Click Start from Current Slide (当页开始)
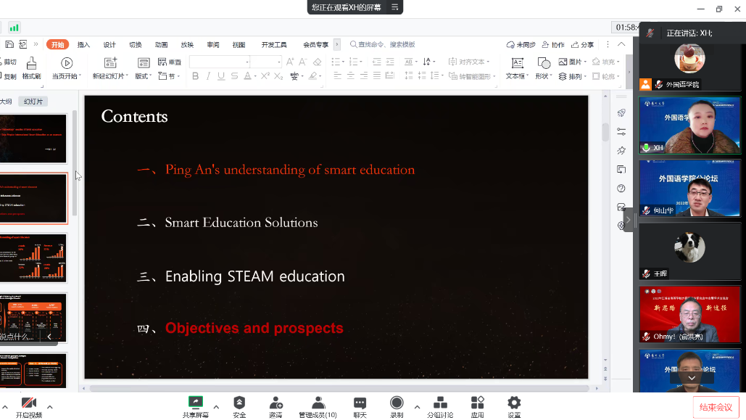746x420 pixels. [66, 67]
